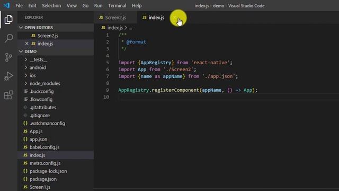Open babel.config.js in explorer
Image resolution: width=339 pixels, height=191 pixels.
coord(56,147)
